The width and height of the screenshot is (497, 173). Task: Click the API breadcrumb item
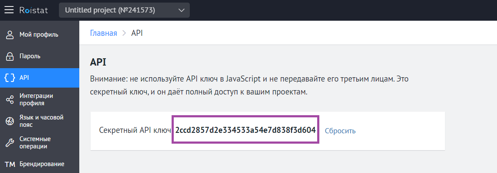pos(137,33)
